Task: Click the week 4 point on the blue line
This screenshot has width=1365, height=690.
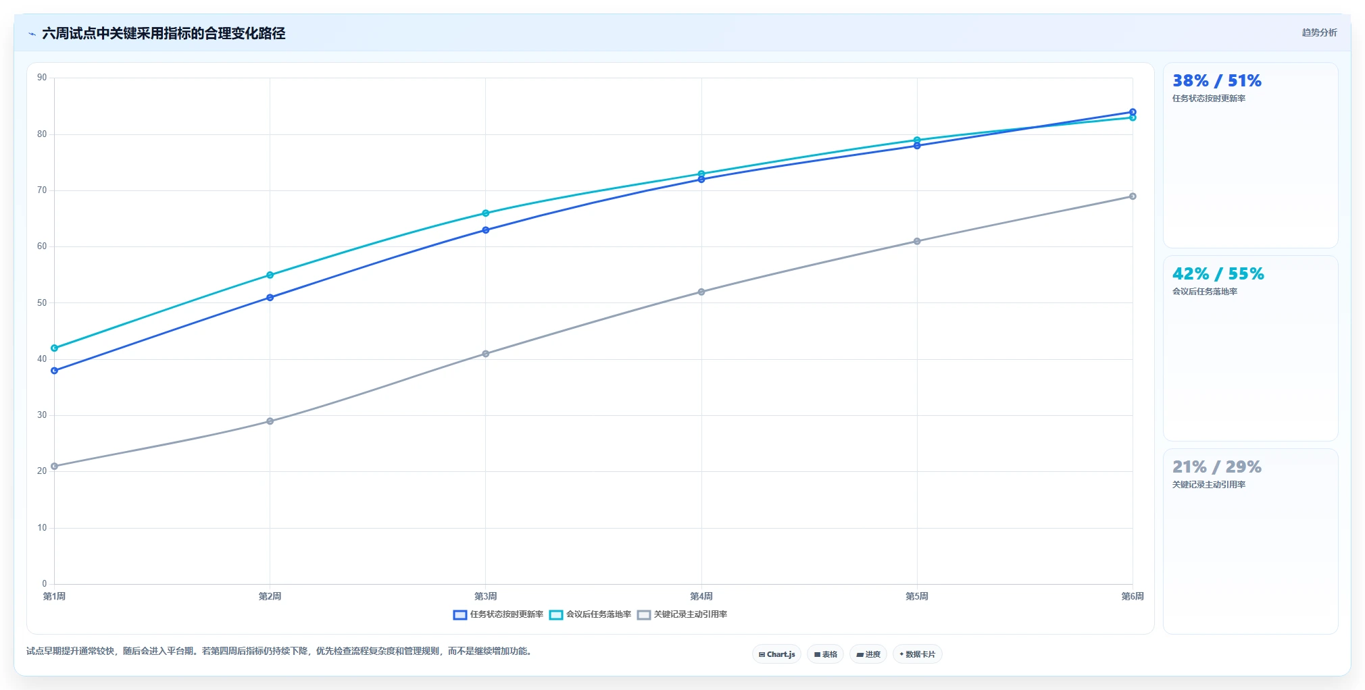Action: pos(701,180)
